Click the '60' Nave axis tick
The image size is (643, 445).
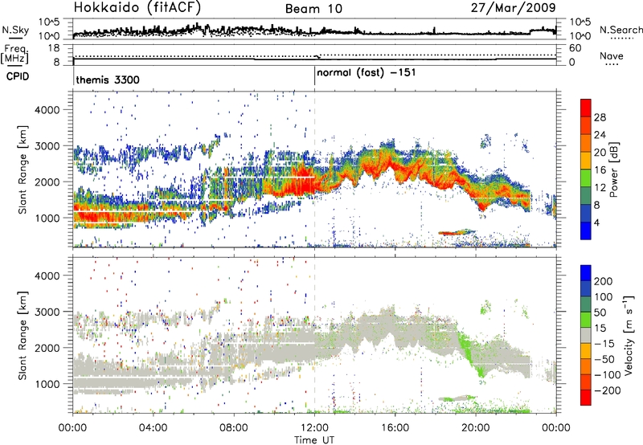point(575,48)
